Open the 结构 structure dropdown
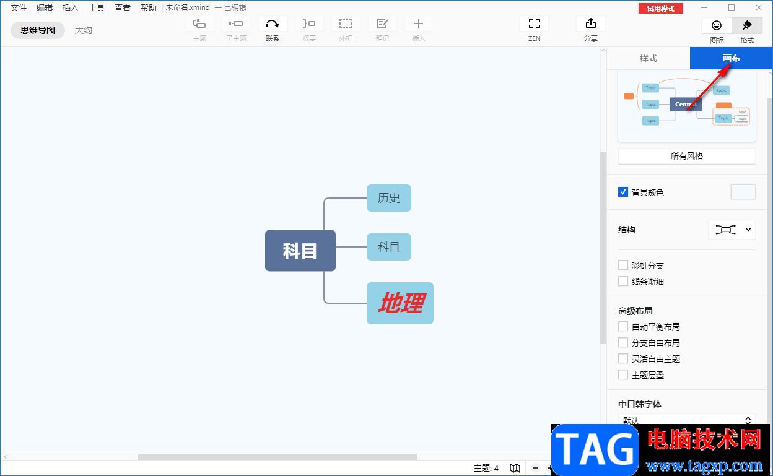The height and width of the screenshot is (476, 773). (732, 230)
